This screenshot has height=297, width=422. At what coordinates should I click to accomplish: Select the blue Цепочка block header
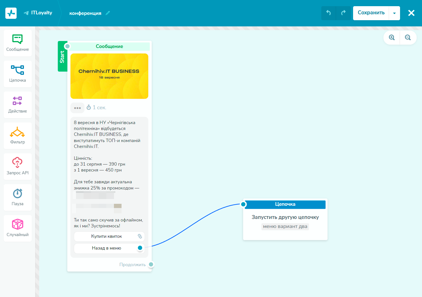285,204
